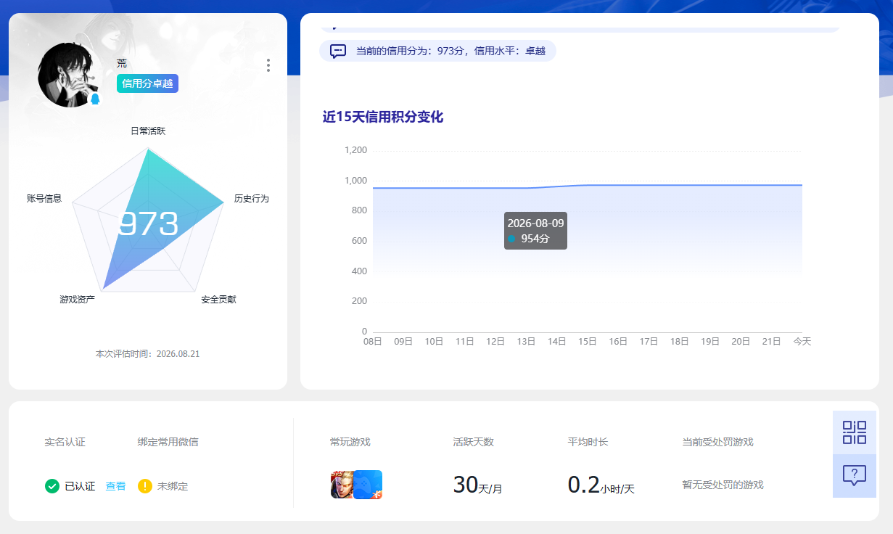Click the 973 score in radar chart
893x534 pixels.
point(149,224)
